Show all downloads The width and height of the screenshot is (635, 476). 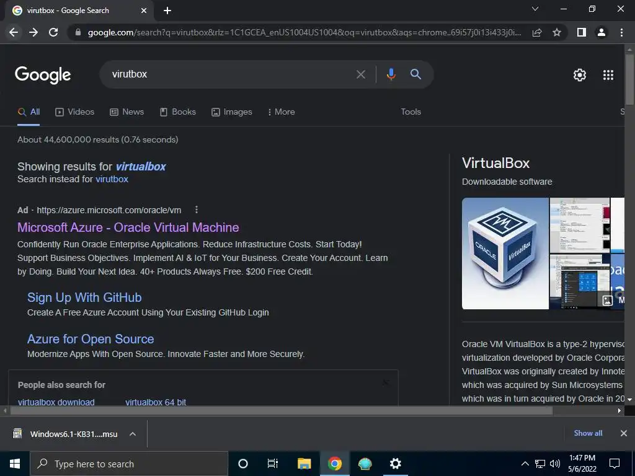click(588, 433)
